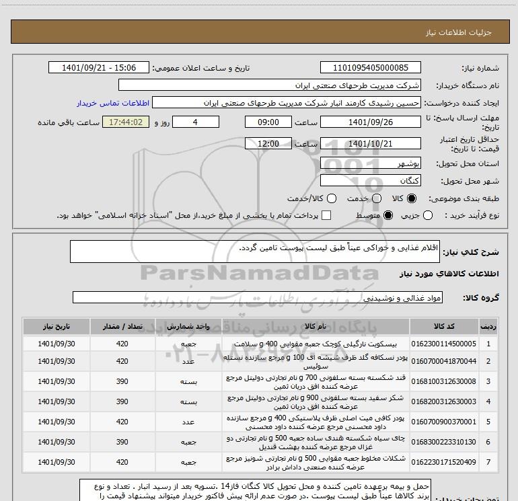Toggle the اسناد خزانه اسلامی payment checkbox
The image size is (518, 501).
click(x=326, y=215)
